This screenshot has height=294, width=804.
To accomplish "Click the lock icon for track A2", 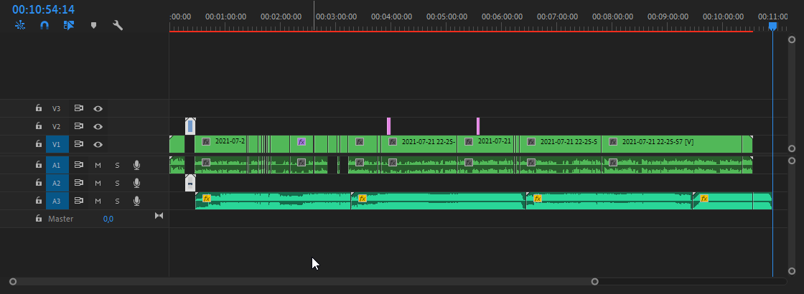I will pos(39,183).
